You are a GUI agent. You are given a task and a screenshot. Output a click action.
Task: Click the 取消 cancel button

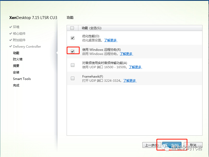point(193,145)
